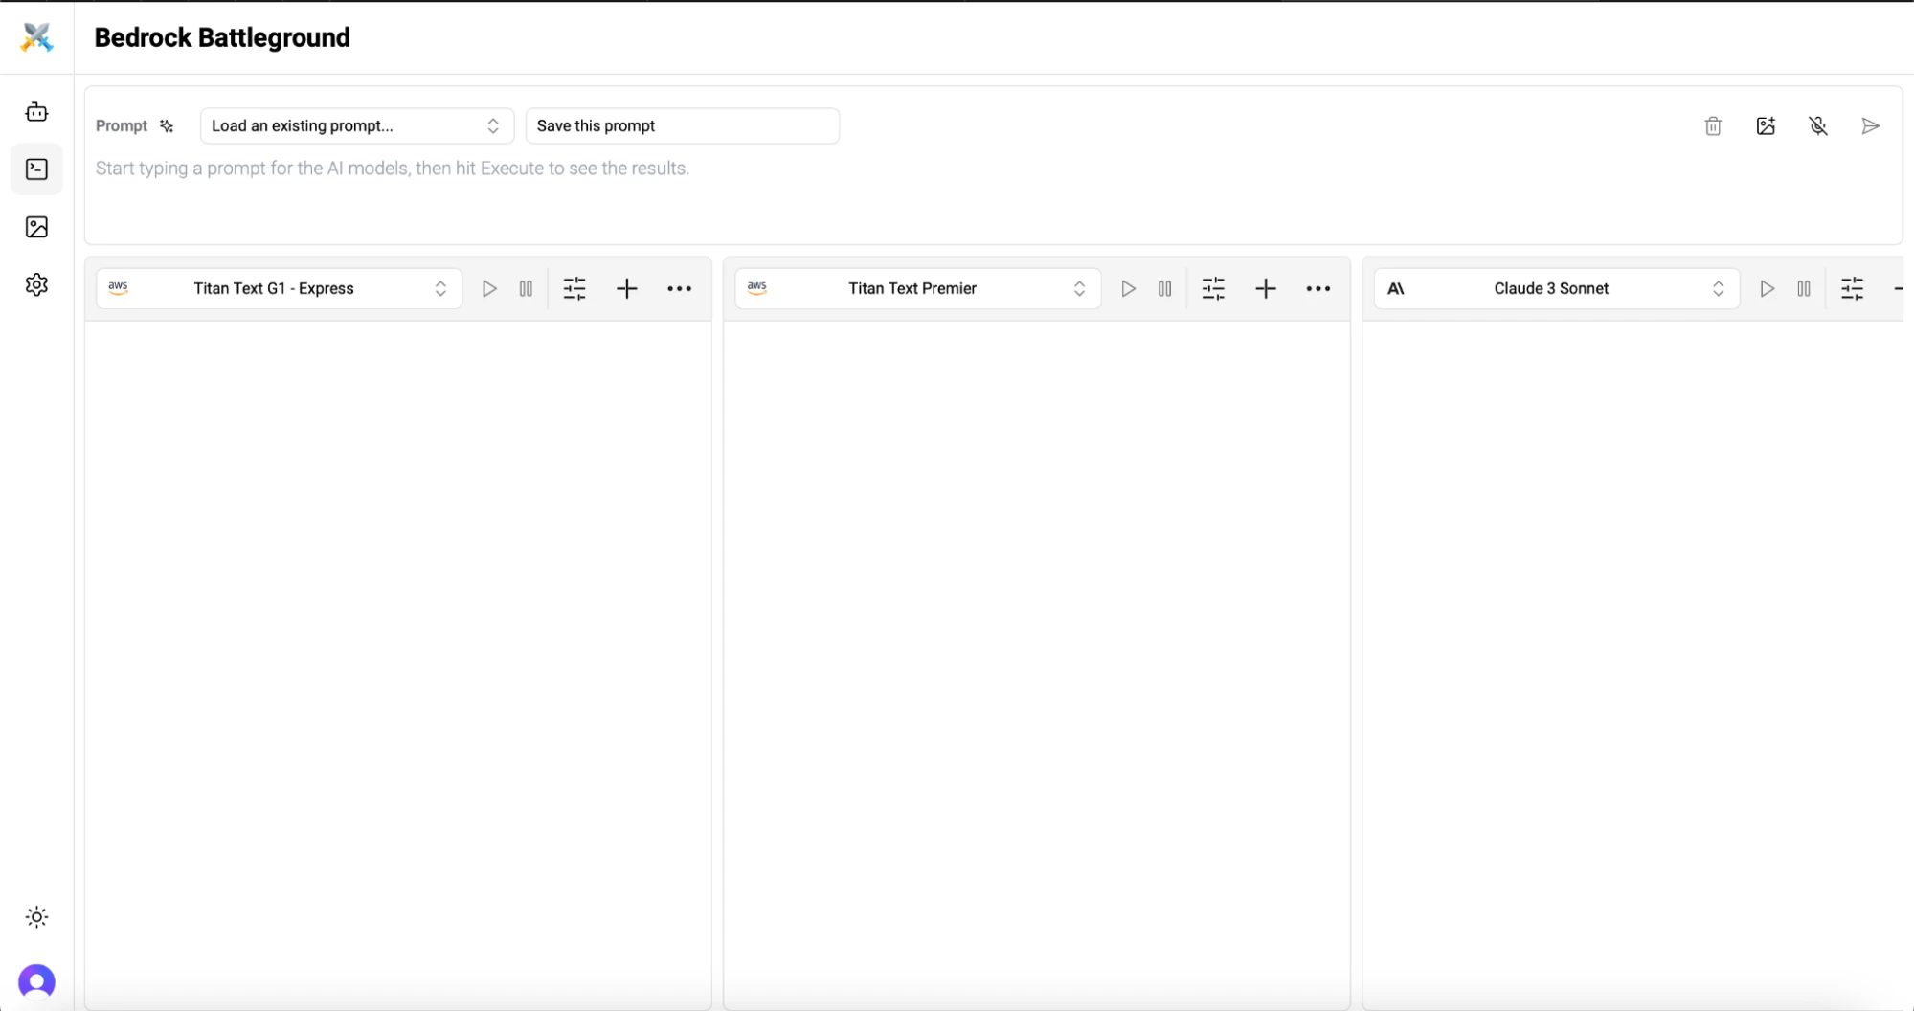Run the Claude 3 Sonnet panel
The width and height of the screenshot is (1914, 1012).
click(1767, 288)
